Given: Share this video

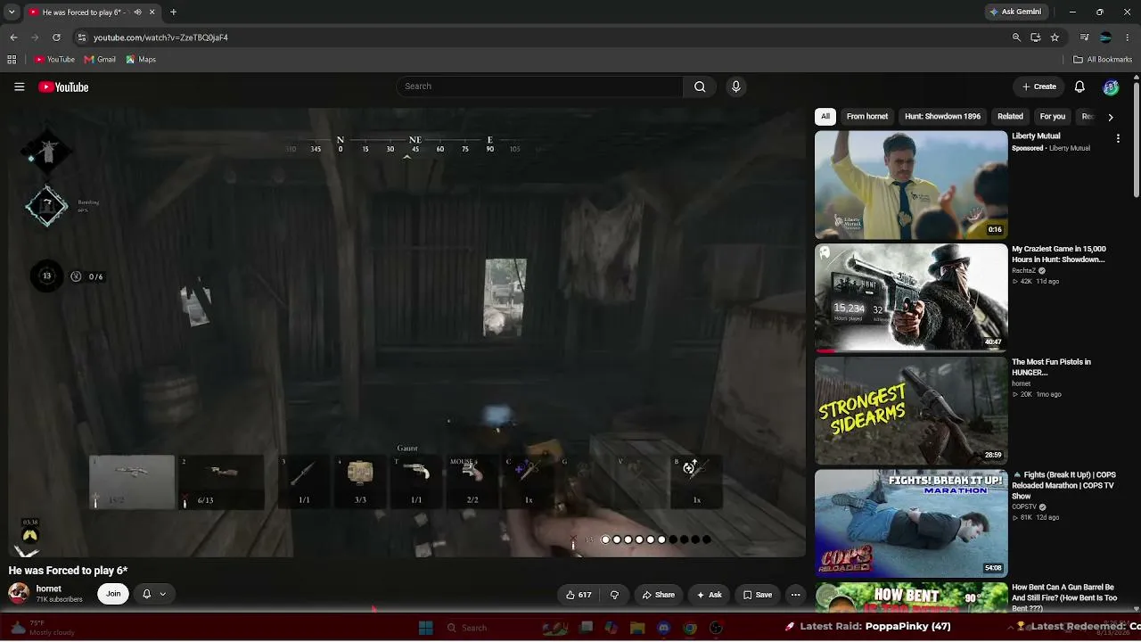Looking at the screenshot, I should 659,595.
